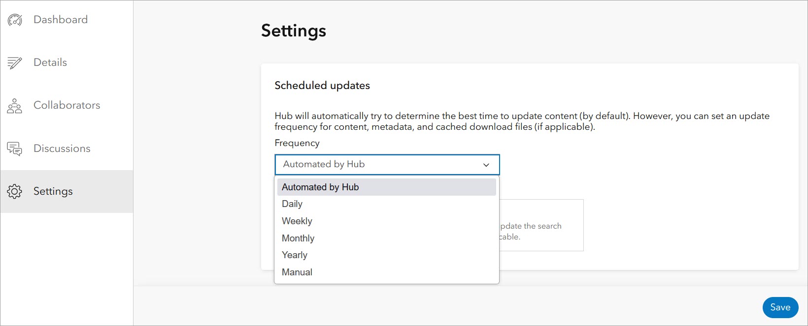The image size is (808, 326).
Task: Choose the Yearly frequency option
Action: 295,255
